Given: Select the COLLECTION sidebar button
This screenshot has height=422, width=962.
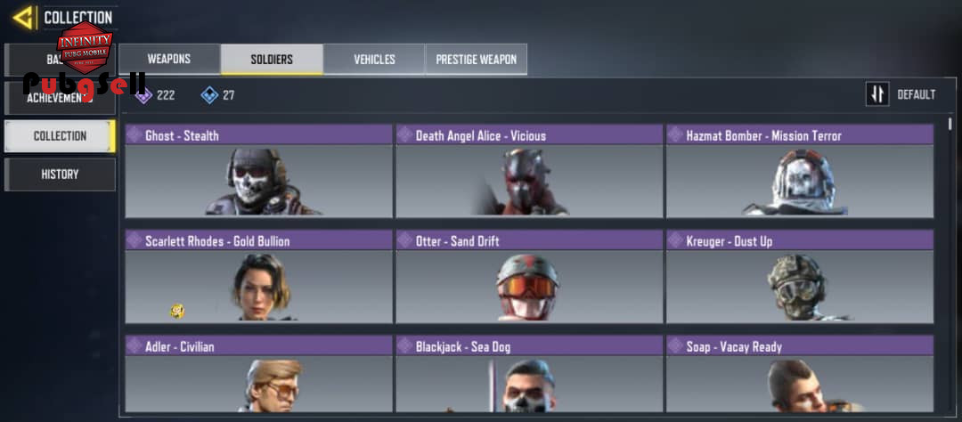Looking at the screenshot, I should (x=61, y=136).
